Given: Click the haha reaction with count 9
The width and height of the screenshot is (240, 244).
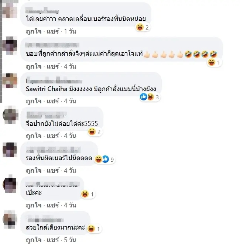Looking at the screenshot, I should [x=98, y=159].
